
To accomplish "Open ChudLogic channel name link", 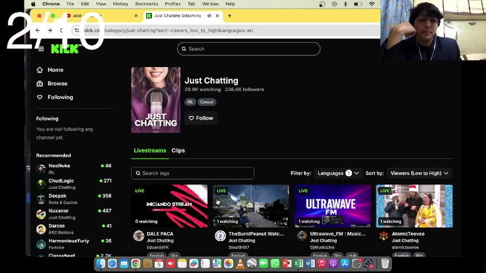I will [61, 181].
